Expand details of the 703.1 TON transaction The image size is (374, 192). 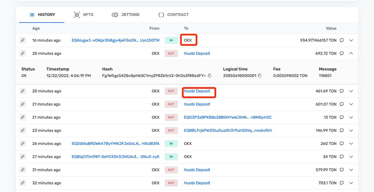click(x=351, y=183)
